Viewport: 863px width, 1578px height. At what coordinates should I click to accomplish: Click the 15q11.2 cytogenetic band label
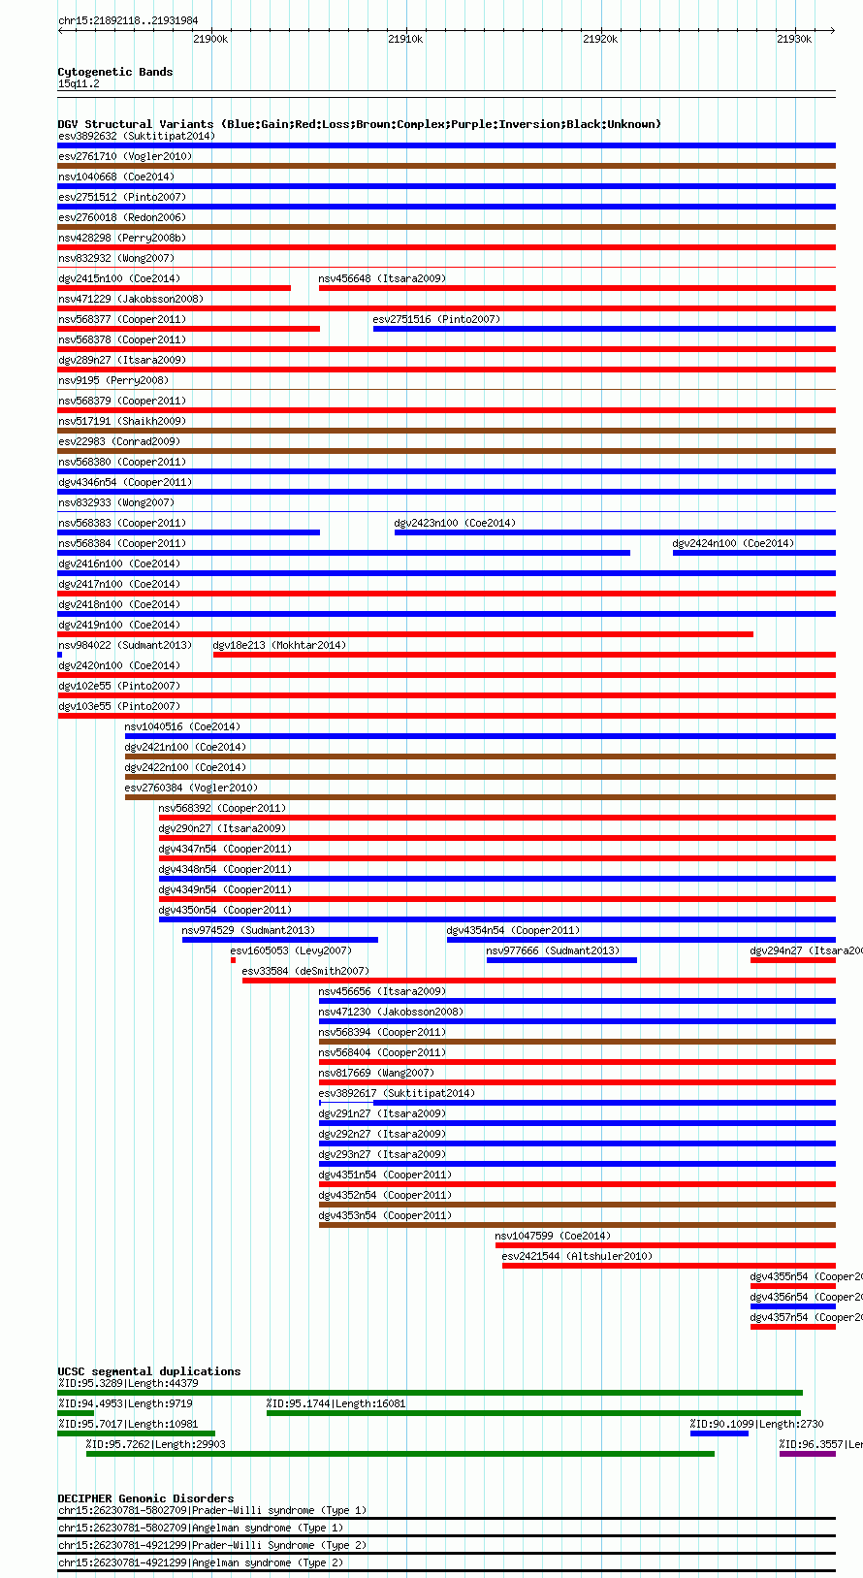tap(79, 83)
